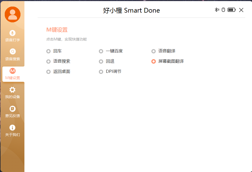The height and width of the screenshot is (172, 252).
Task: Click the orange user avatar icon
Action: 13,14
